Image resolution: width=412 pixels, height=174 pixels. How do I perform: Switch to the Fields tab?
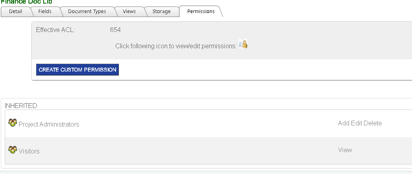45,11
